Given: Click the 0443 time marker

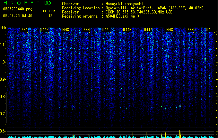Looking at the screenshot, I should click(x=65, y=30).
